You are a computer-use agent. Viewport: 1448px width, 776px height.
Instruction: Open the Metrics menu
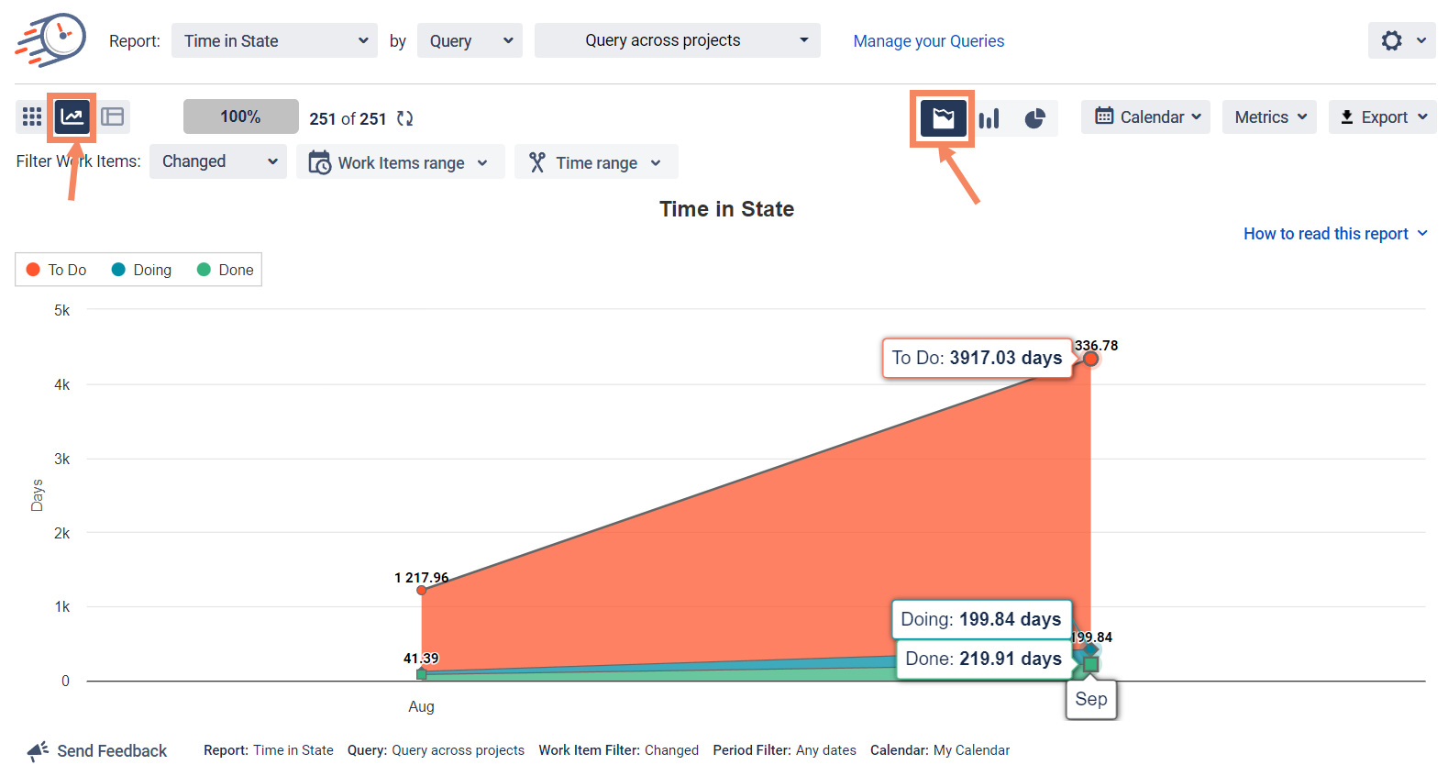1269,117
